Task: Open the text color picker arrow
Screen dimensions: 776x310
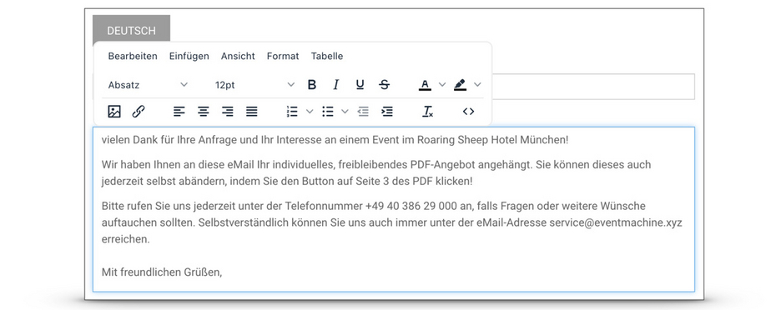Action: 442,84
